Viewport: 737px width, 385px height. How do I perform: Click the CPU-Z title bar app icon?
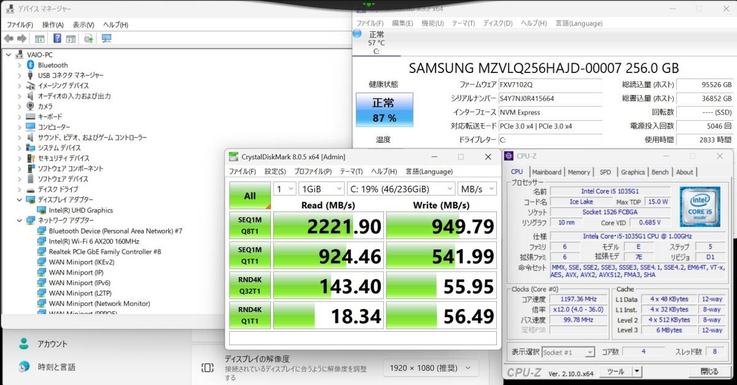point(510,156)
